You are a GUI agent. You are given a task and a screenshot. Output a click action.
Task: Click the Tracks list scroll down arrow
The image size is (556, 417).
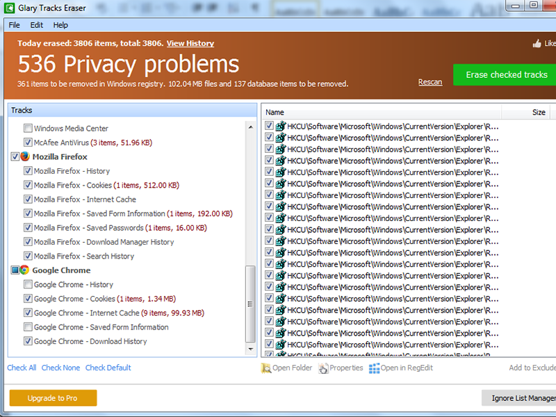[251, 349]
